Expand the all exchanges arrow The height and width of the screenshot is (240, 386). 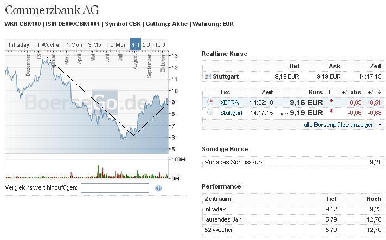click(x=380, y=125)
